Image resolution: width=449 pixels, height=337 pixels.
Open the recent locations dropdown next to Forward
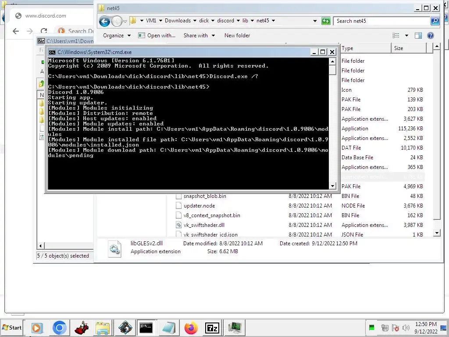125,21
